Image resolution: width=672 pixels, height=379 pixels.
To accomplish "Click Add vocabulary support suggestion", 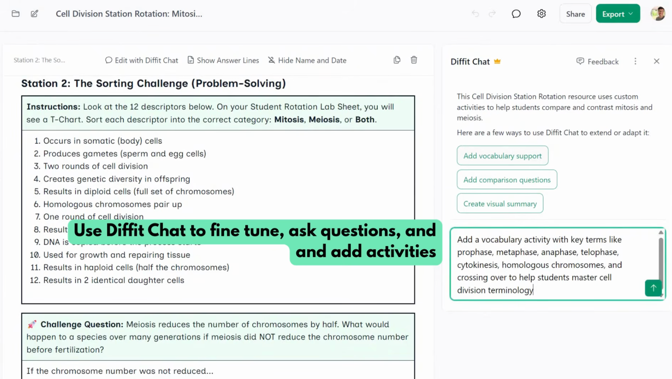I will [x=502, y=156].
